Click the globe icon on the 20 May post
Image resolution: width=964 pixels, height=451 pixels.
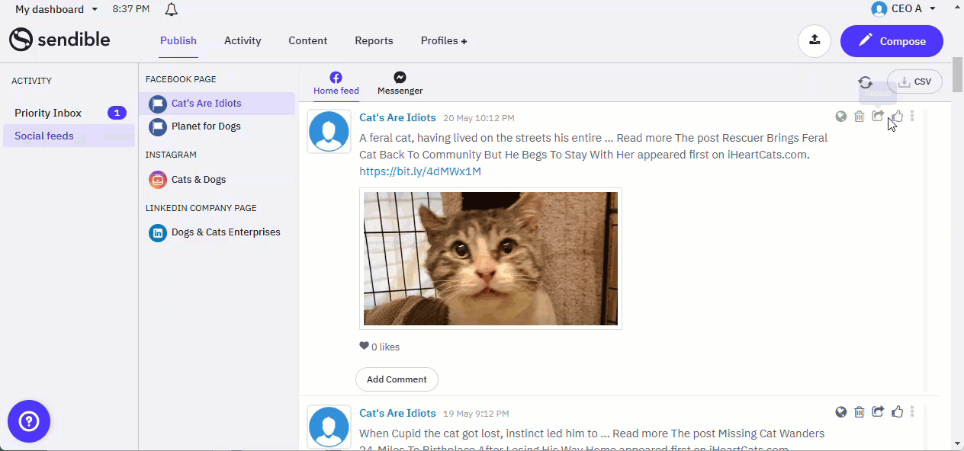(x=841, y=117)
